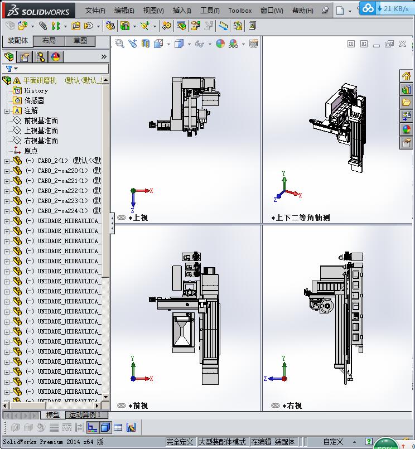
Task: Click the link icon beside 上视 view label
Action: tap(122, 218)
